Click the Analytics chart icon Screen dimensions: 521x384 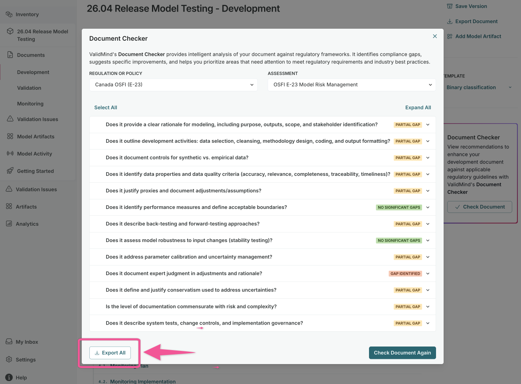[x=9, y=224]
